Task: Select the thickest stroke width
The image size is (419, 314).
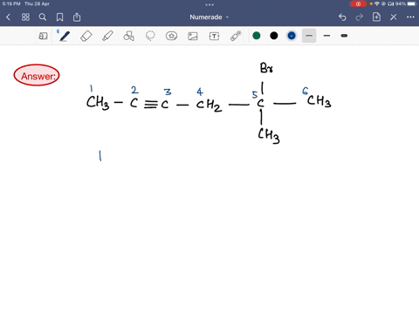Action: (344, 36)
